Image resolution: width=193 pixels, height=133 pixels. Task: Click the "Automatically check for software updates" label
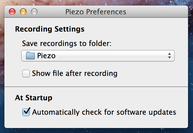point(104,112)
